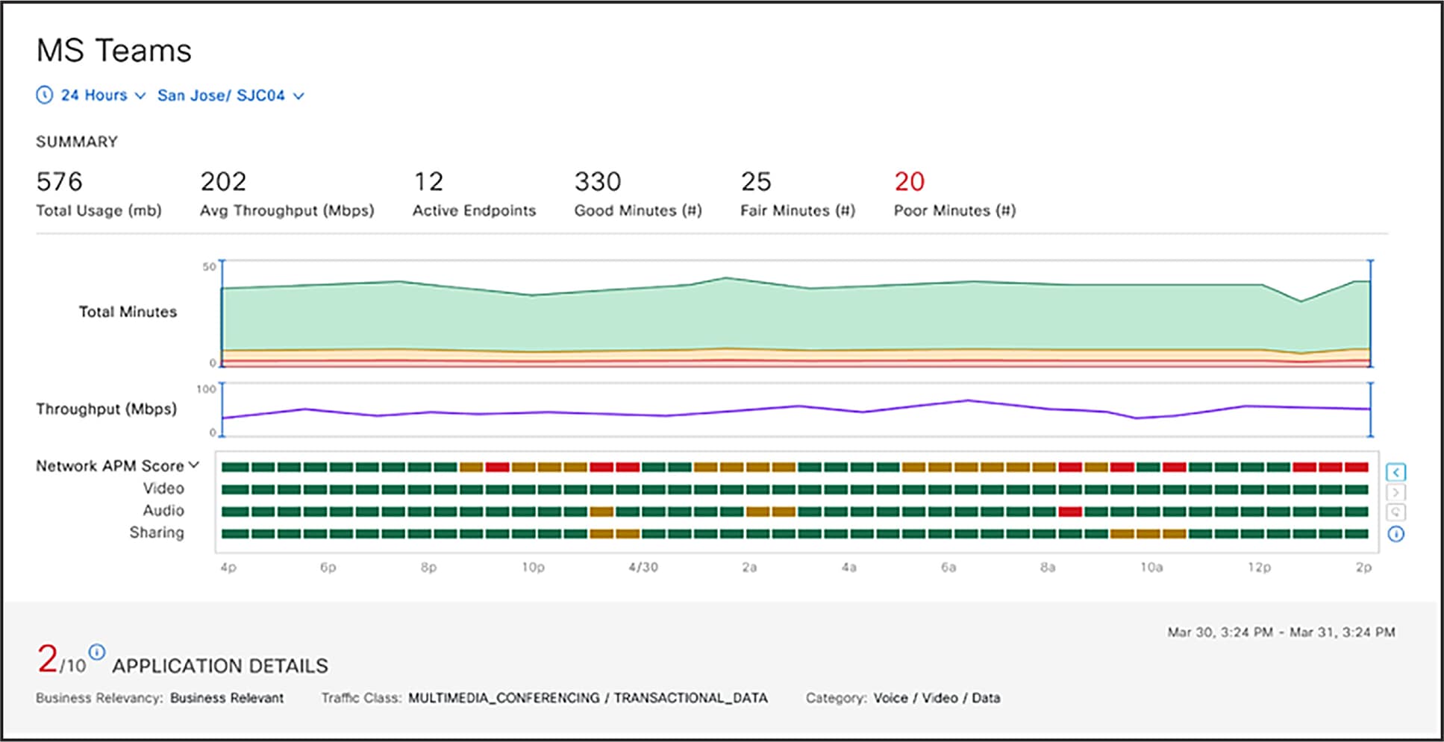Screen dimensions: 1444x742
Task: Click the Total Usage (mb) label
Action: click(x=99, y=211)
